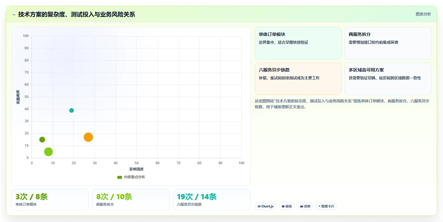This screenshot has height=222, width=443.
Task: Click the 六服务异步链路 label under 19次 / 14条
Action: click(189, 204)
